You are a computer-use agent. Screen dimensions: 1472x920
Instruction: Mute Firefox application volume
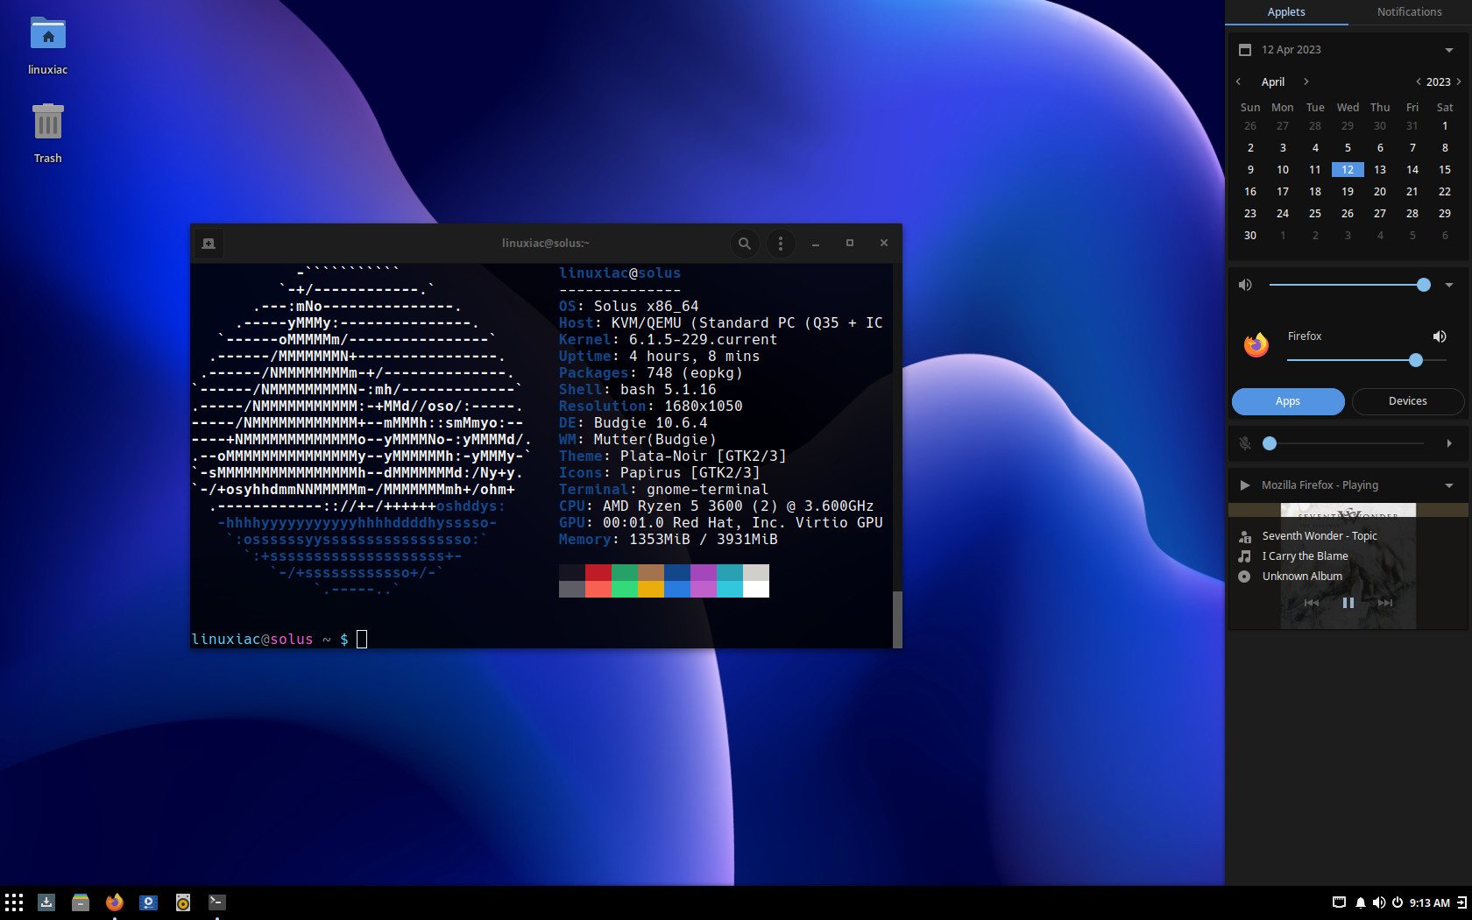[x=1440, y=336]
